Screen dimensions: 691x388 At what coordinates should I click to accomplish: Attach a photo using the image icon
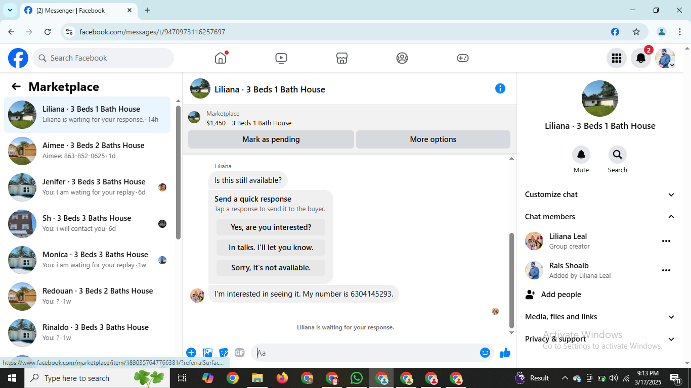[207, 353]
